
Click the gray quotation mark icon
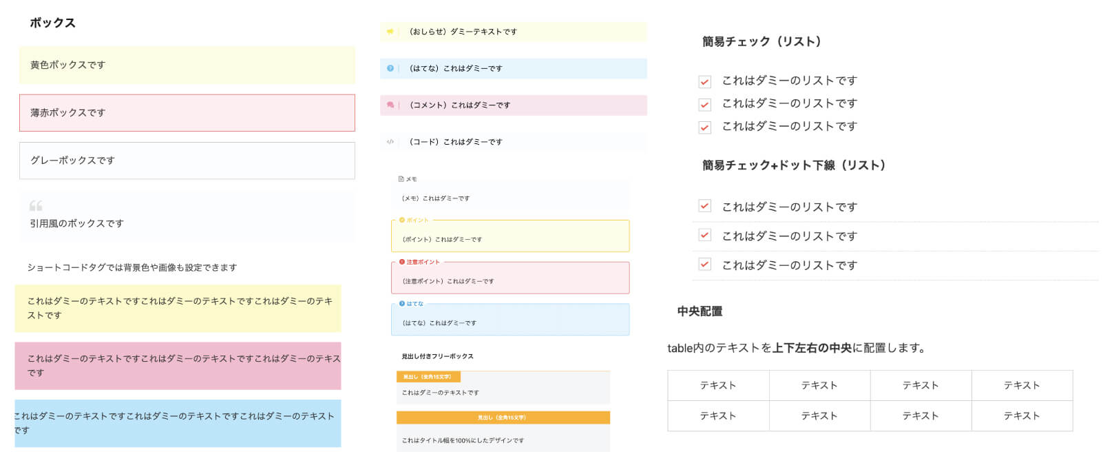point(36,206)
